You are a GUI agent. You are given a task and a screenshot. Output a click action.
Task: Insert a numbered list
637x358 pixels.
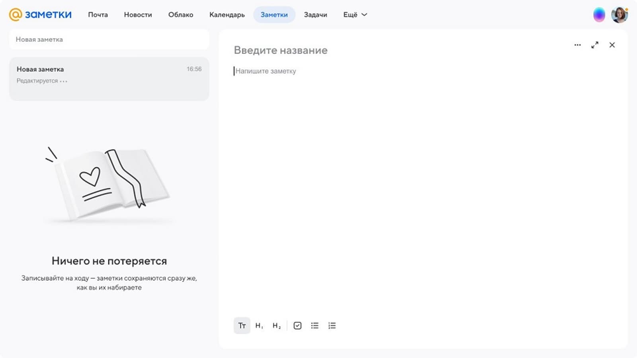(332, 326)
